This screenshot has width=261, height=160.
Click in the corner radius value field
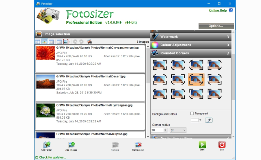tap(157, 130)
